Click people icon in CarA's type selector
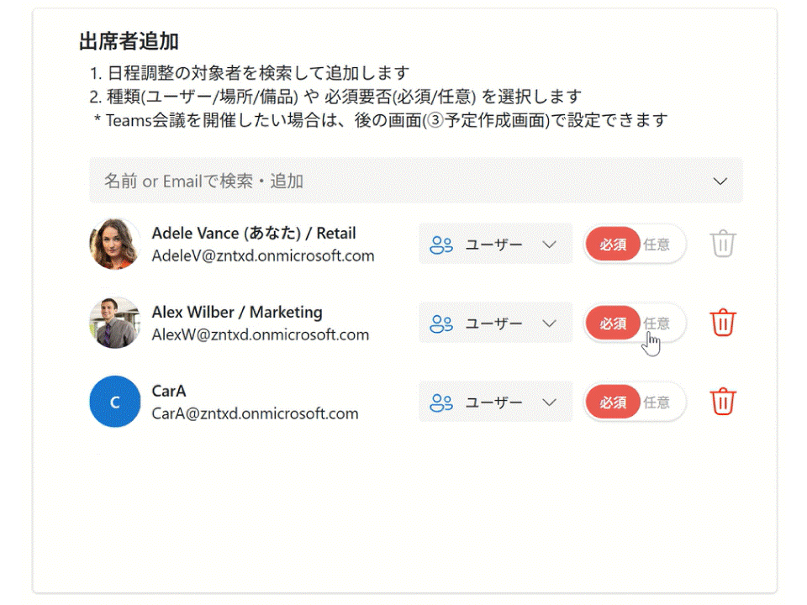Image resolution: width=807 pixels, height=605 pixels. (441, 402)
